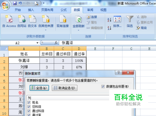
Task: Import data from Access (自 Access)
Action: pos(9,21)
